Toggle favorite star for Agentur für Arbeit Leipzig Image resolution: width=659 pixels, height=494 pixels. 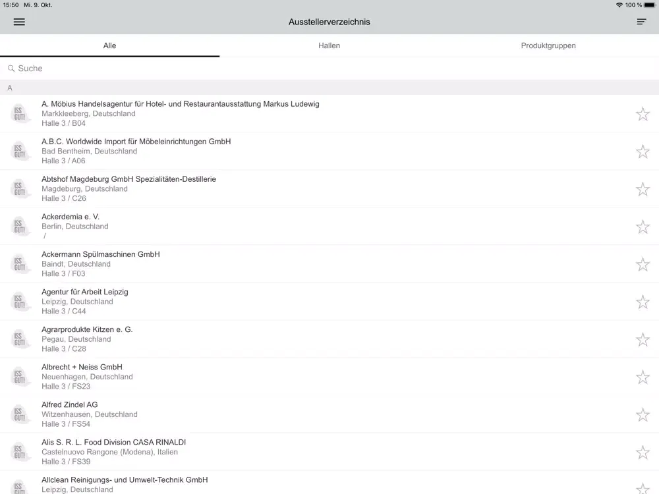click(x=643, y=302)
